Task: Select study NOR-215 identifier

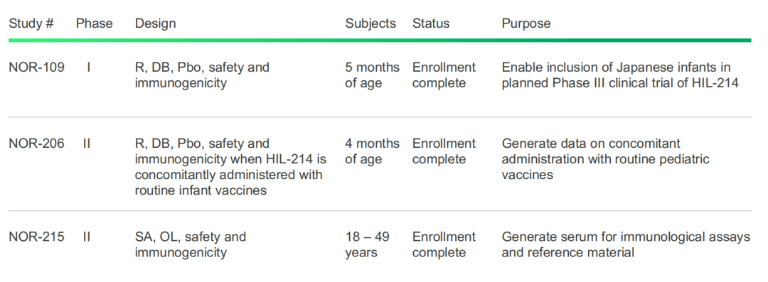Action: click(36, 237)
